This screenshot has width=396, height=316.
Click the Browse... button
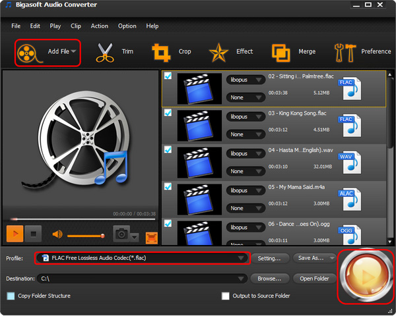270,278
